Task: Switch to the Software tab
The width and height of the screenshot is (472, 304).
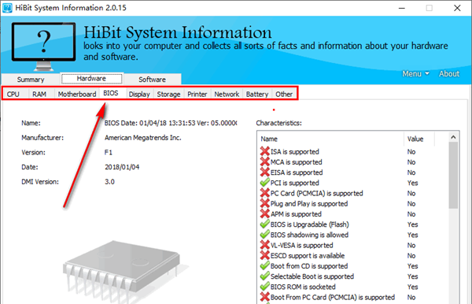Action: (152, 80)
